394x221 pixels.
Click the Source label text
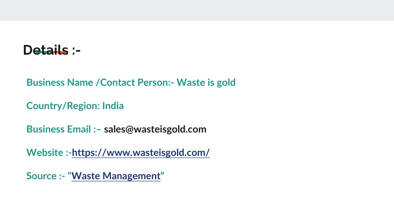[x=42, y=176]
